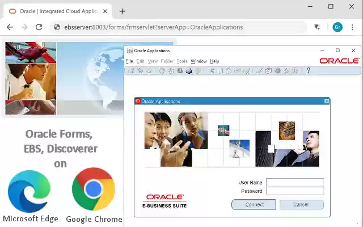Screen dimensions: 363x227
Task: Click the Edit Field pencil toolbar icon
Action: tap(259, 70)
